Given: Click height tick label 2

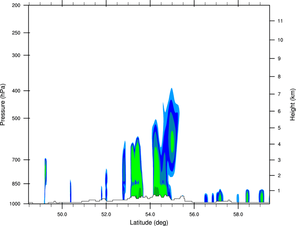Looking at the screenshot, I should click(279, 176).
